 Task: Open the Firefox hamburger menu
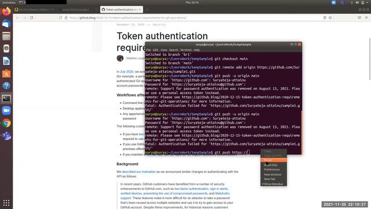click(366, 18)
